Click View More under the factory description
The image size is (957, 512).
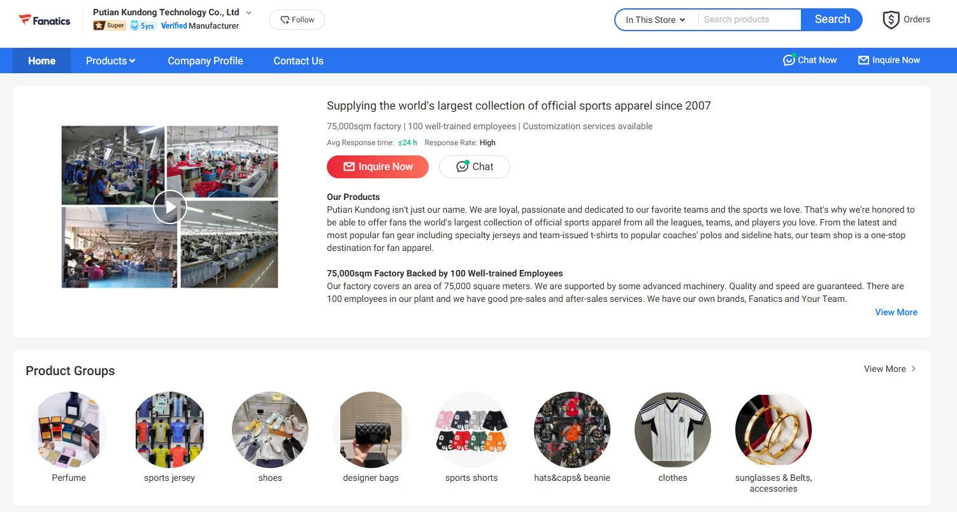pyautogui.click(x=896, y=312)
